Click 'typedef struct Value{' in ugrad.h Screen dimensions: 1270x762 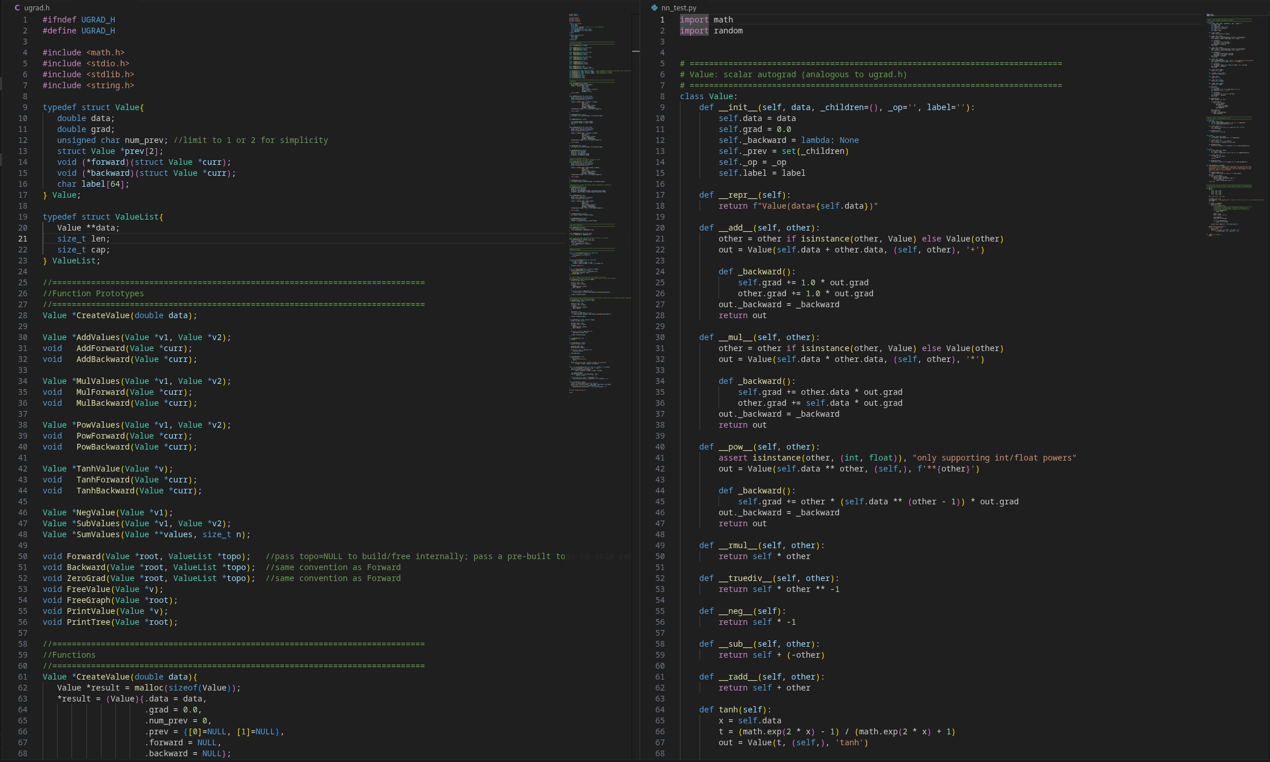coord(93,107)
